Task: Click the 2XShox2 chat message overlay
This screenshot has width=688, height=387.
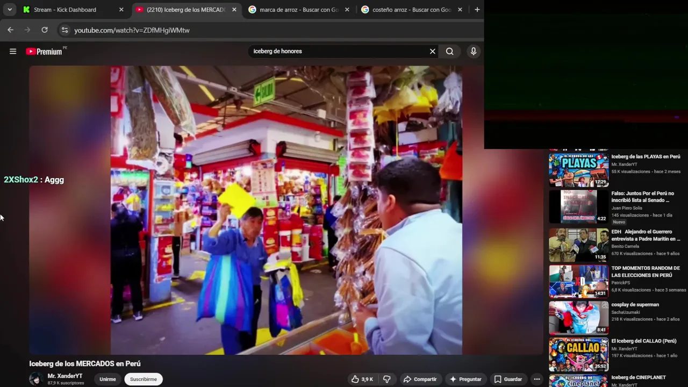Action: tap(34, 180)
